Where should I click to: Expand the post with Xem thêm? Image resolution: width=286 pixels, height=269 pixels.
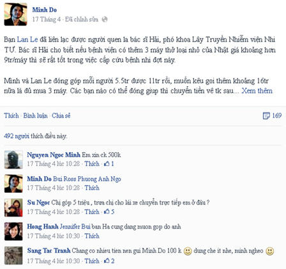[x=257, y=91]
